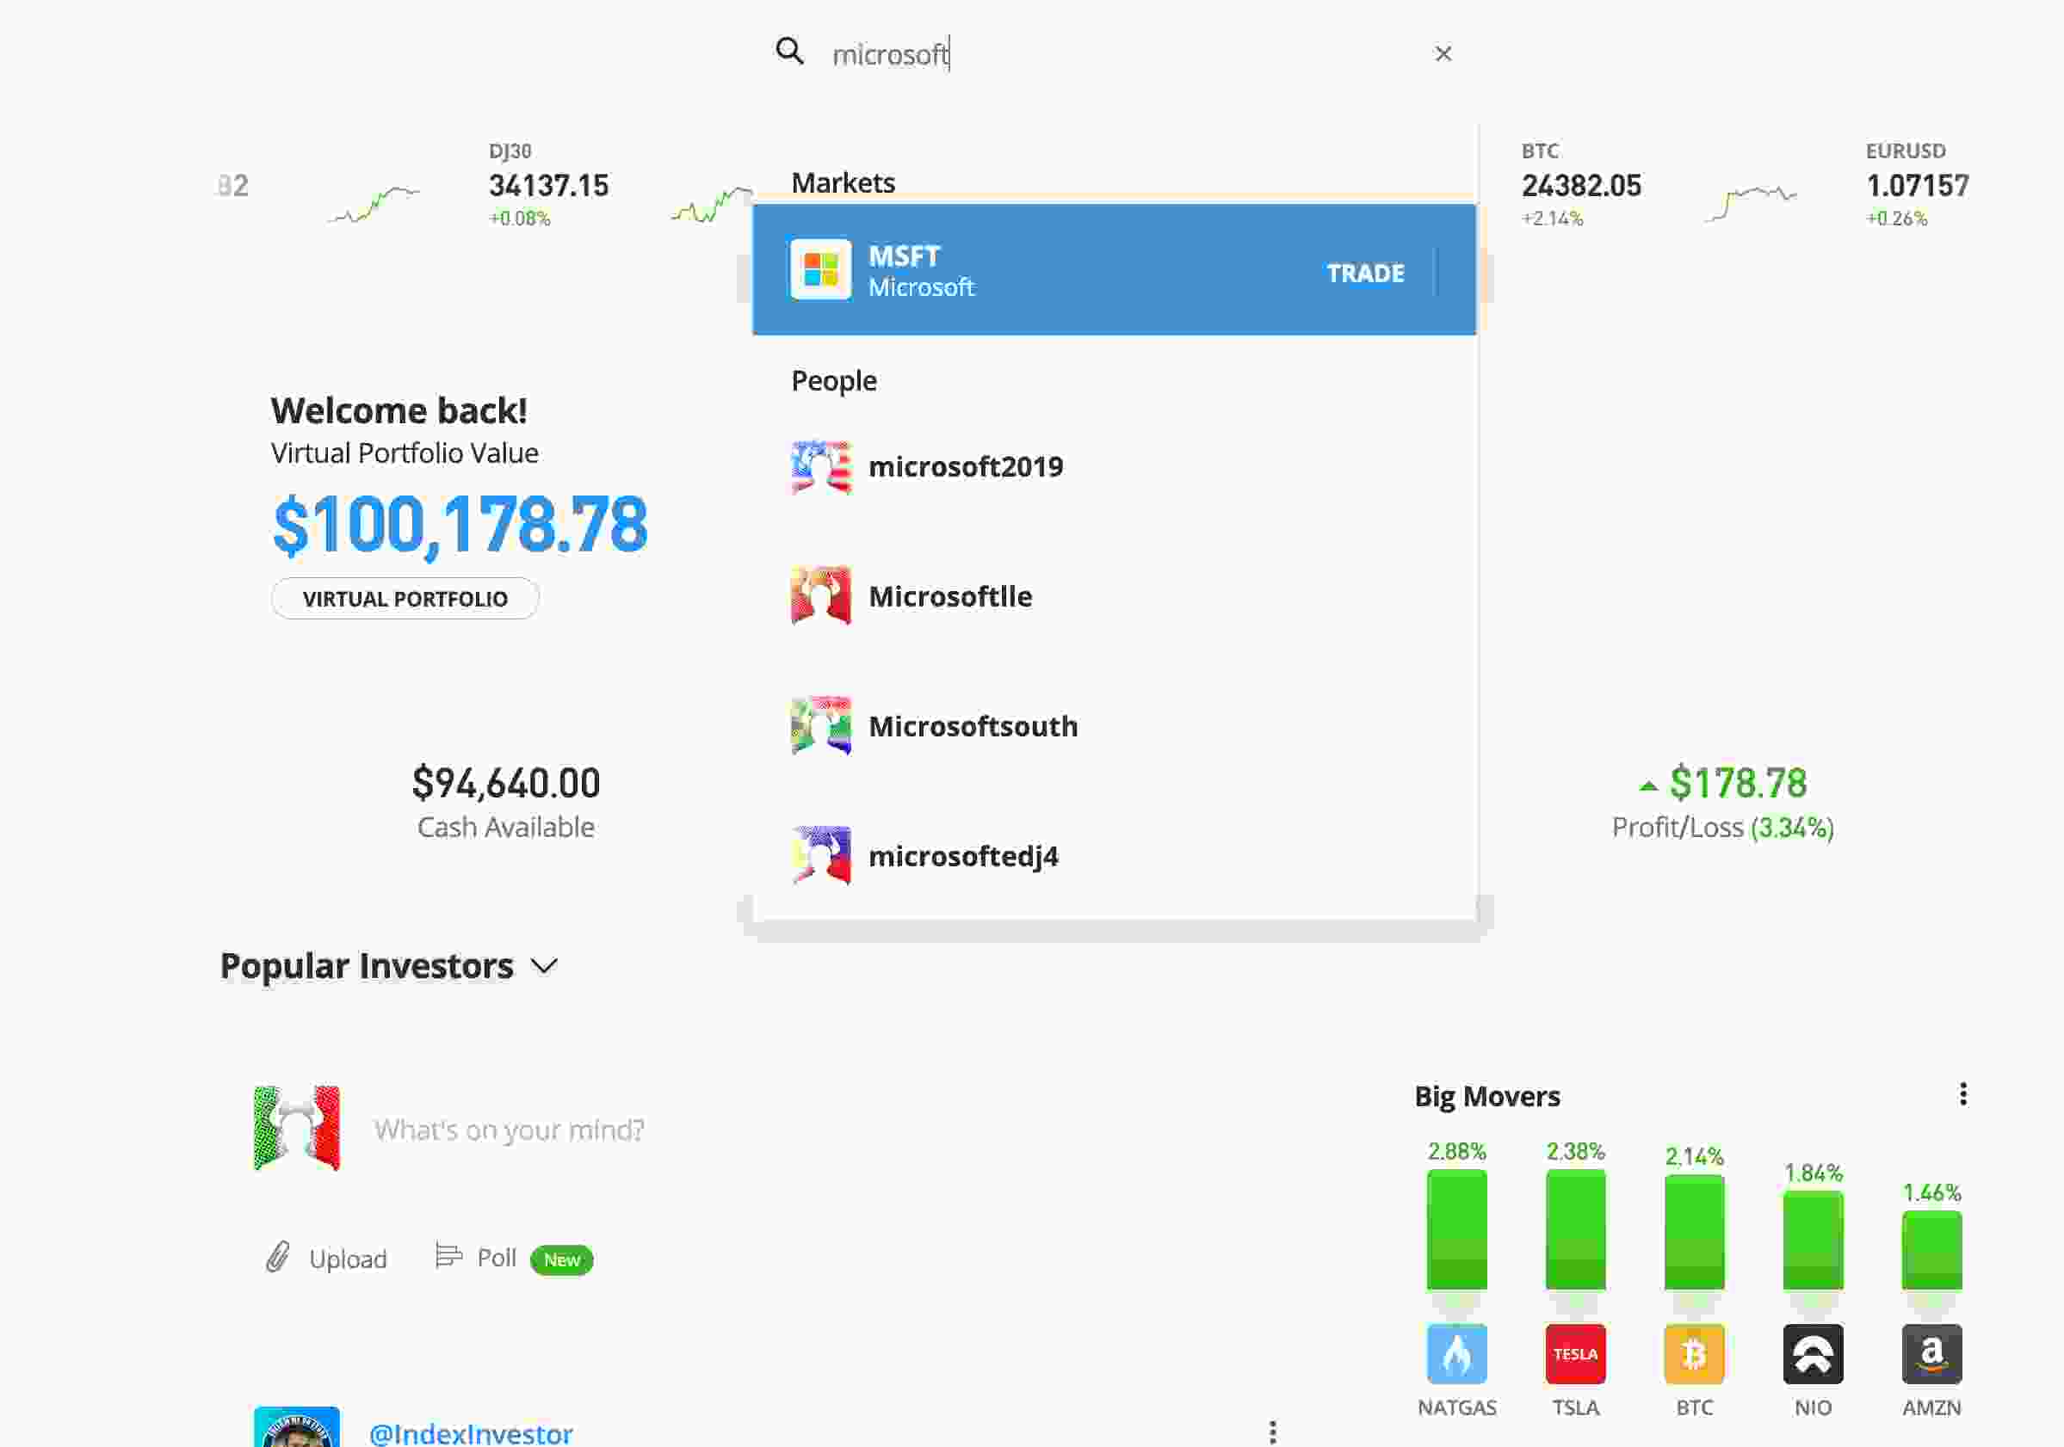This screenshot has height=1447, width=2064.
Task: Open the @IndexInvestor post options menu
Action: click(x=1272, y=1432)
